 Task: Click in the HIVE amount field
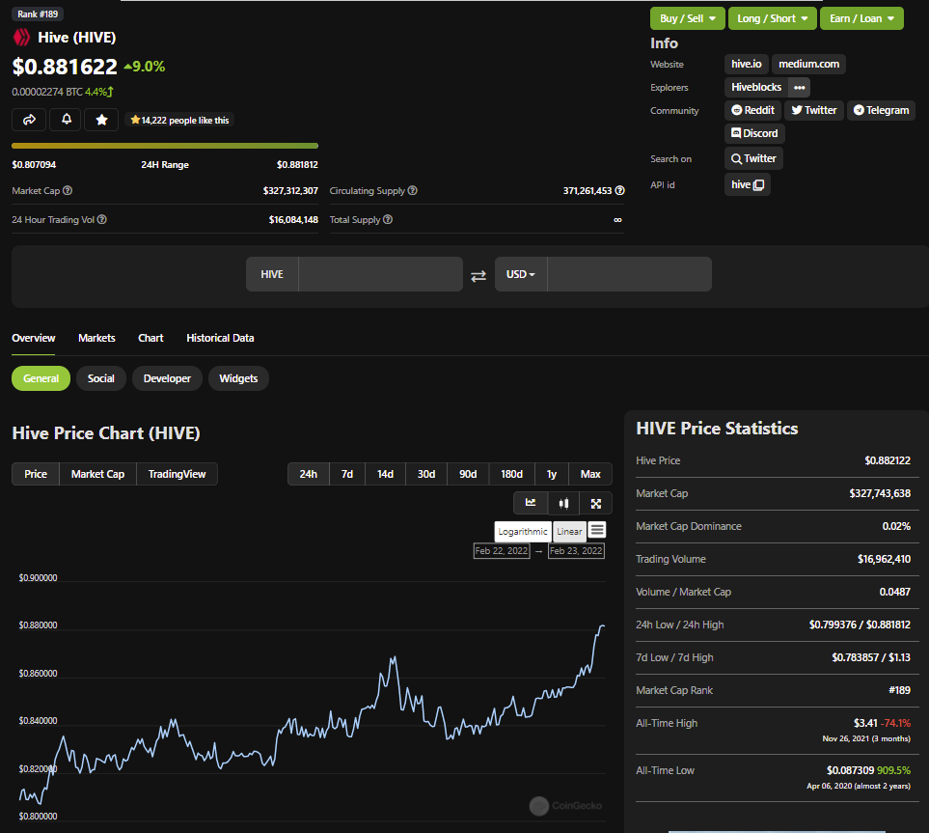coord(380,274)
